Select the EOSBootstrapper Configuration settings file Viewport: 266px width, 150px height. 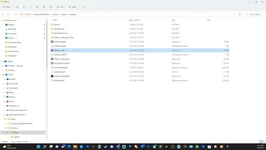(60, 46)
